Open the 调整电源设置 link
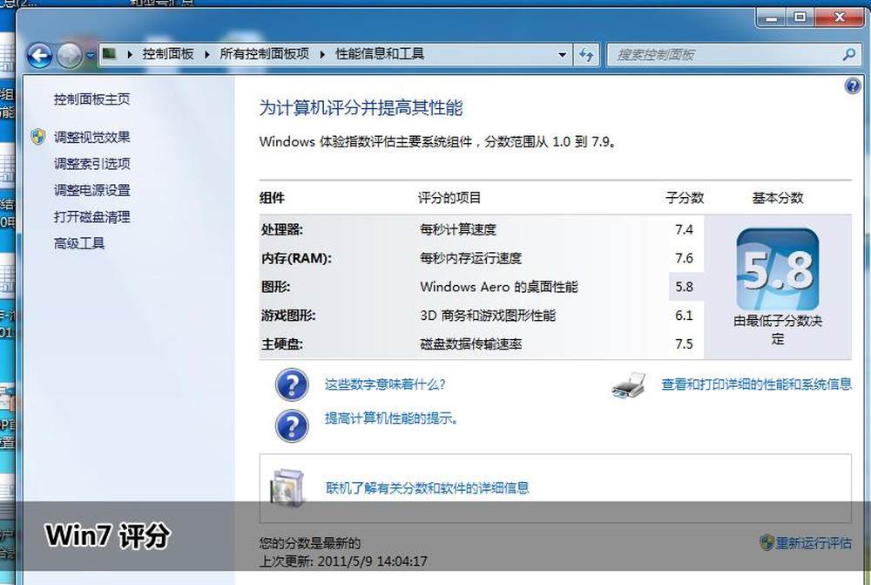Image resolution: width=871 pixels, height=585 pixels. coord(91,190)
